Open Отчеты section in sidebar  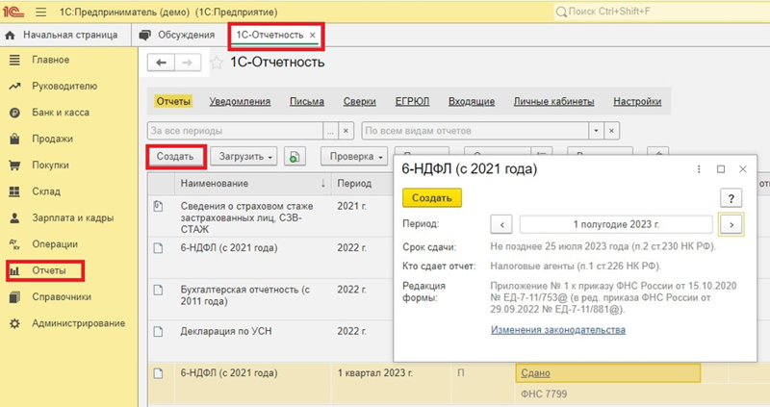coord(49,271)
